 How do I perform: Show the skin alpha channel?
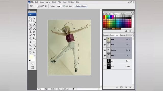click(x=105, y=66)
